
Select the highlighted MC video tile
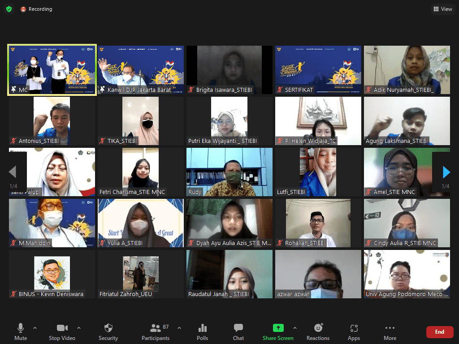pos(52,70)
